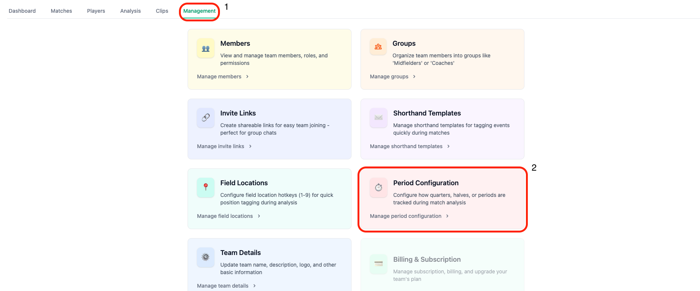
Task: Click the Field Locations pin icon
Action: (206, 187)
